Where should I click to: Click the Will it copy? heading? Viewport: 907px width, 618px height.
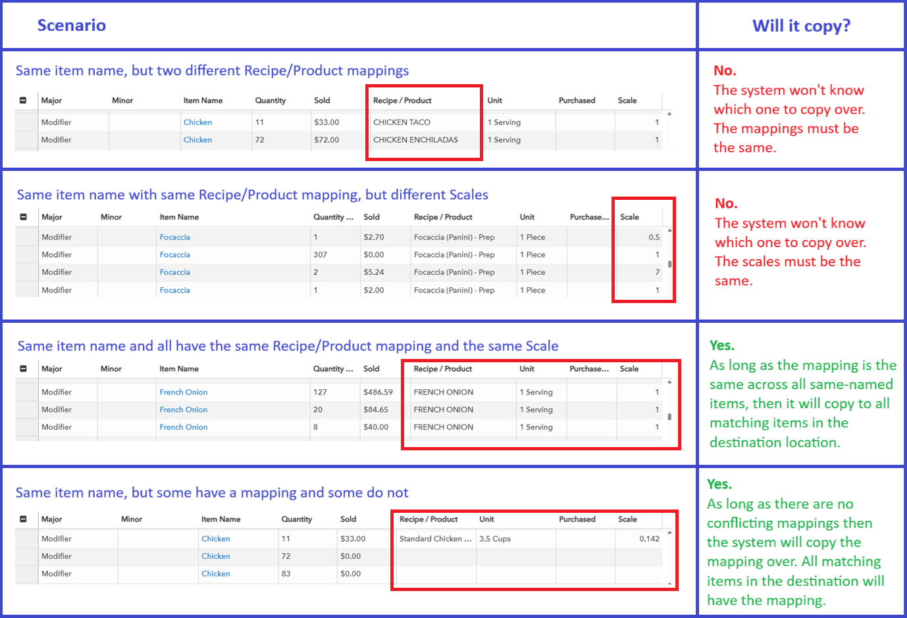(801, 26)
